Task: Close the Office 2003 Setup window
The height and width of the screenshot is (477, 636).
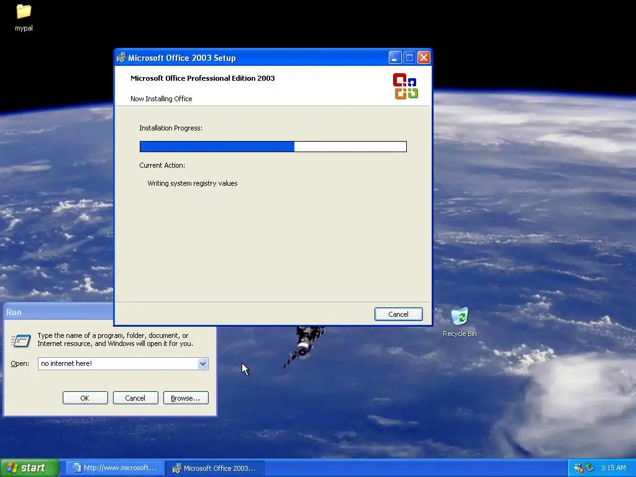Action: coord(424,58)
